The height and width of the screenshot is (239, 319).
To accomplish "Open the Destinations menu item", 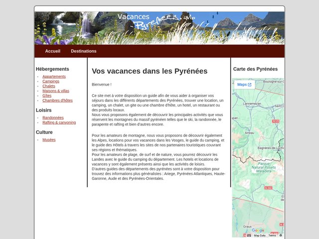I will 84,51.
